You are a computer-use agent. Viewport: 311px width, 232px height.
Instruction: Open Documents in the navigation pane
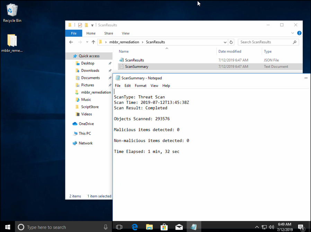90,78
